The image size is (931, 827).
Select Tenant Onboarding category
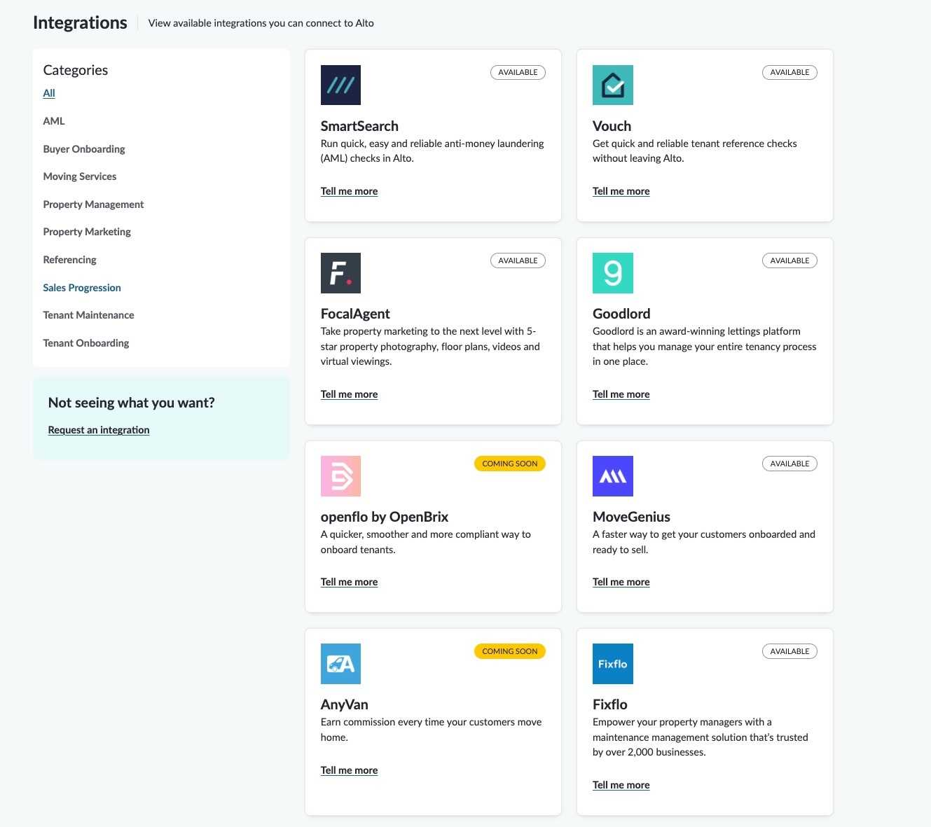point(86,343)
